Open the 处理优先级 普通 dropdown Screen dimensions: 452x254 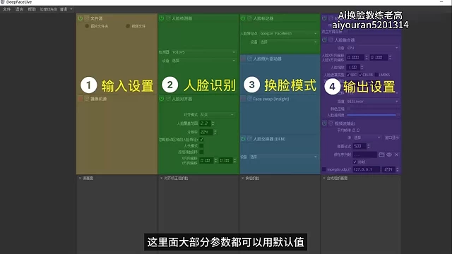point(66,9)
